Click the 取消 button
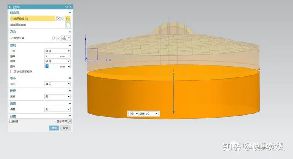This screenshot has height=159, width=293. (66, 128)
